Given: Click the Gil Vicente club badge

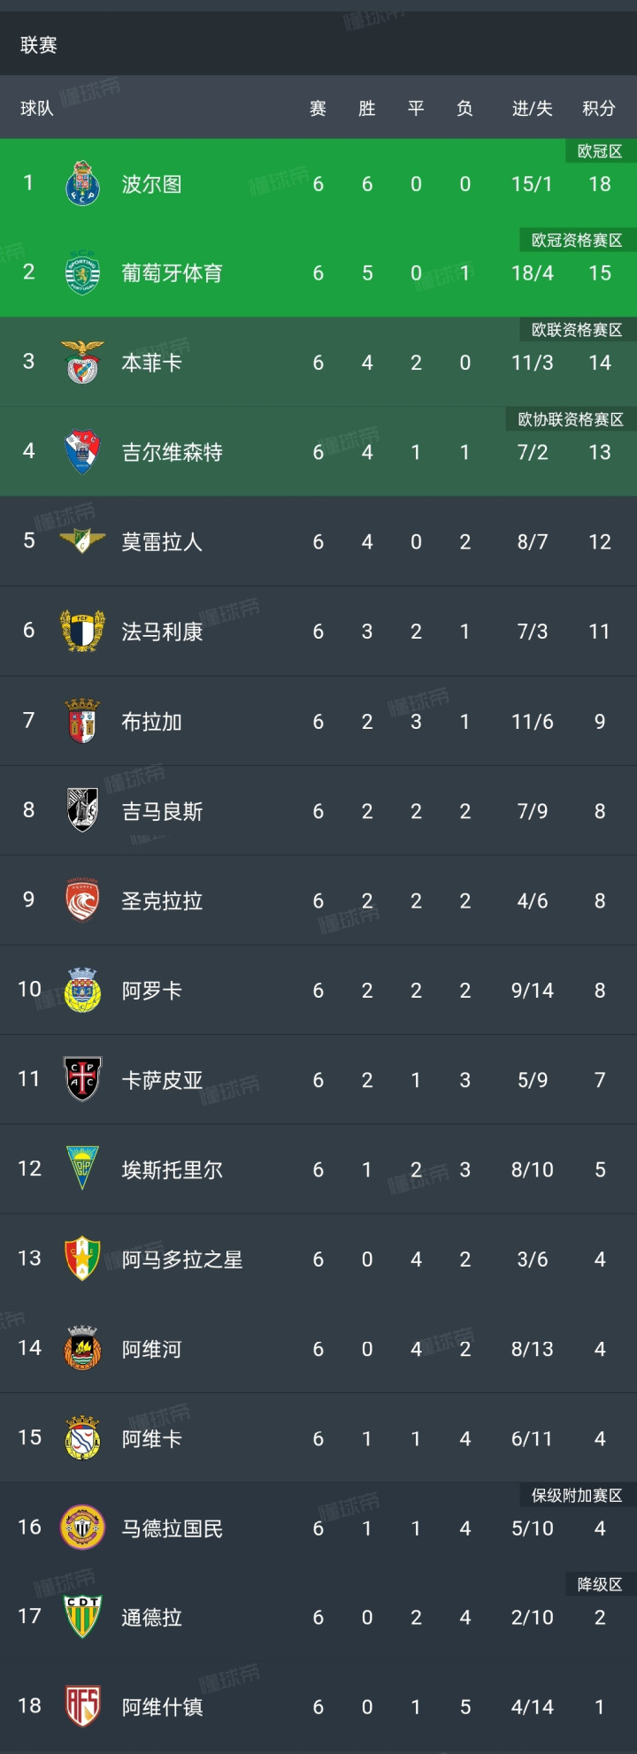Looking at the screenshot, I should pyautogui.click(x=82, y=451).
